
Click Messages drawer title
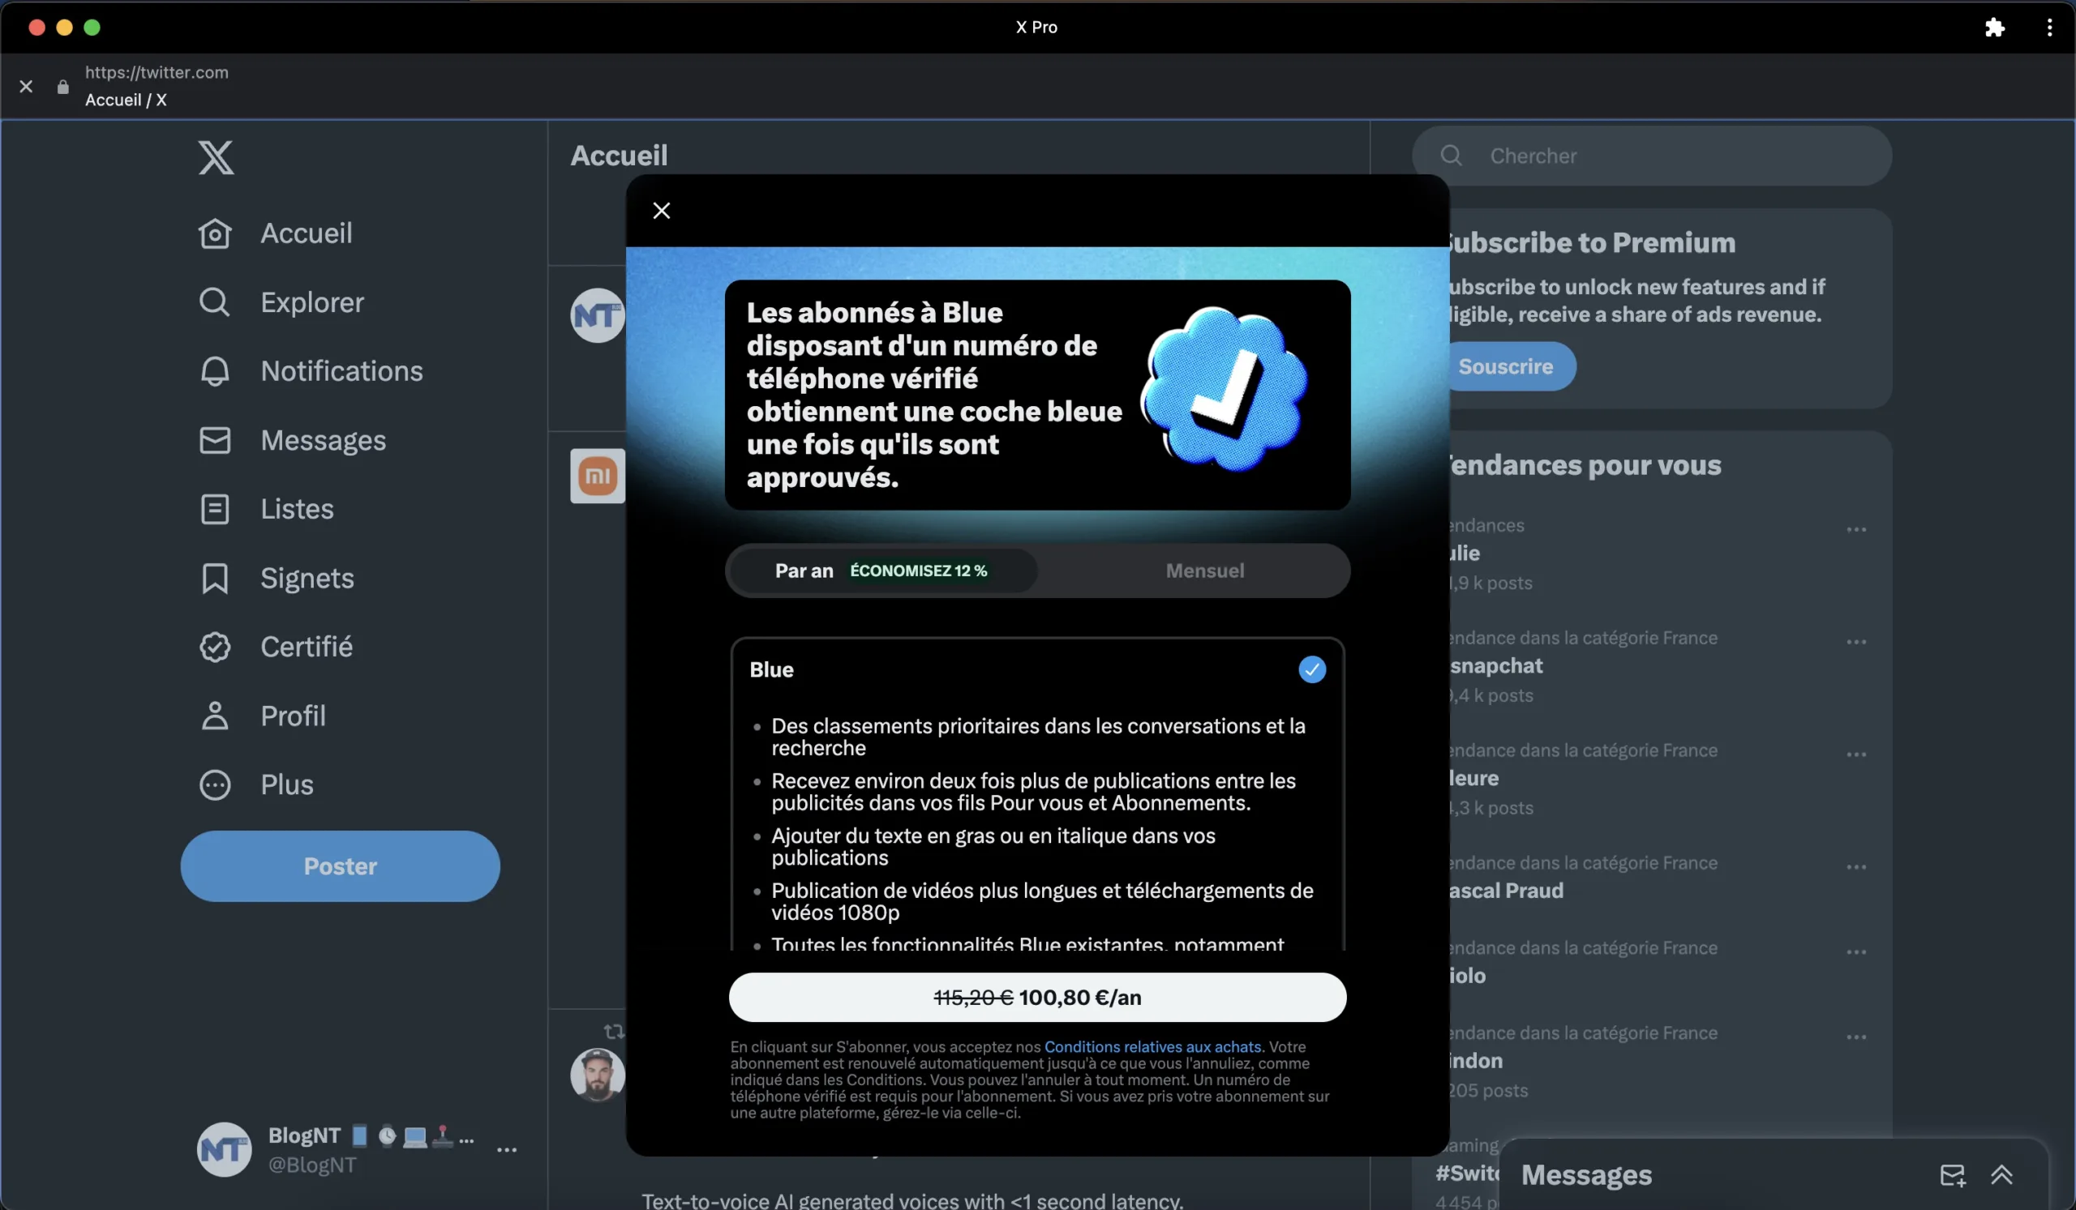point(1586,1174)
